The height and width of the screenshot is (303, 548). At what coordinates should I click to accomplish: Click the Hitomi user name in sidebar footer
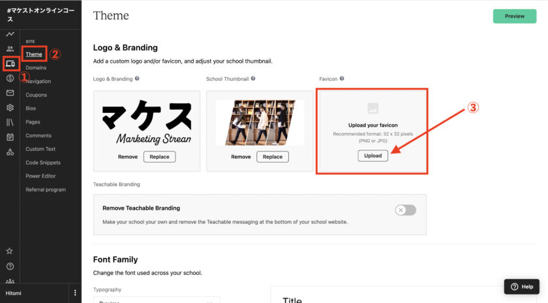click(13, 293)
